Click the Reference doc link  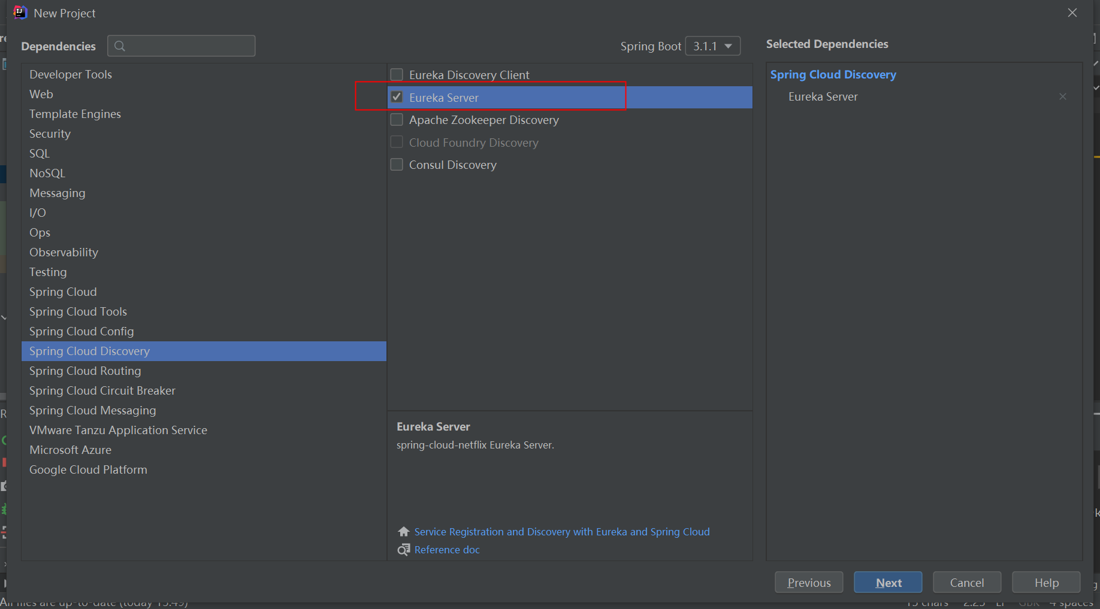pos(447,550)
